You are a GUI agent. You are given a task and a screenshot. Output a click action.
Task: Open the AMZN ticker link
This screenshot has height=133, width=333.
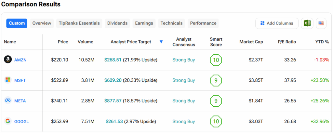pyautogui.click(x=20, y=60)
